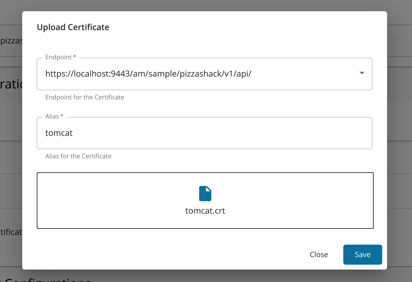This screenshot has height=282, width=412.
Task: Save the uploaded certificate
Action: (x=362, y=254)
